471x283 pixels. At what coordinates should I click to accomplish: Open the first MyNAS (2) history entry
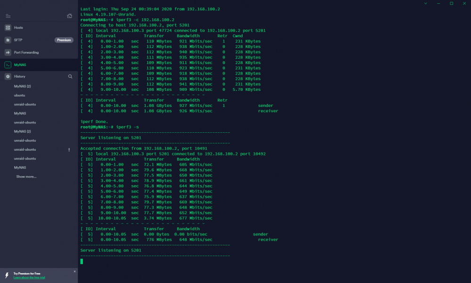pos(23,86)
